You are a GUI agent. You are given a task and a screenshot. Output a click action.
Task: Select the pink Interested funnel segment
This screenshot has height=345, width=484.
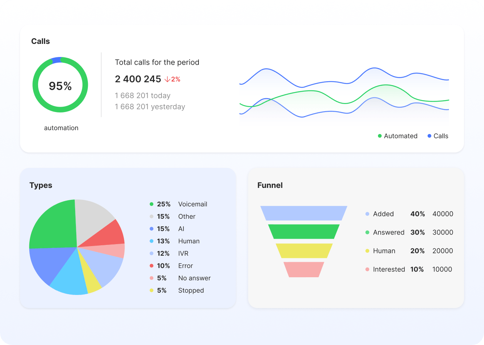pos(304,270)
